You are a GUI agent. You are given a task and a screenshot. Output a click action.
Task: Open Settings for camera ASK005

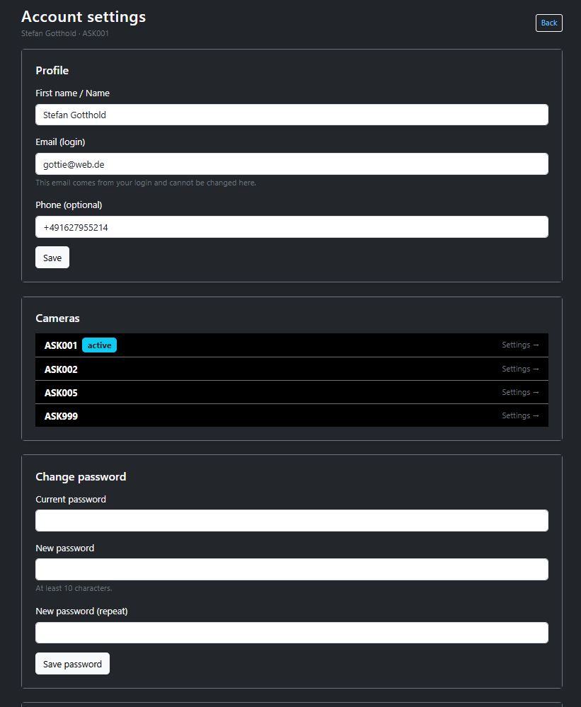[x=520, y=392]
